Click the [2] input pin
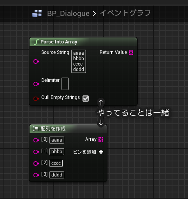Viewport: 188px width, 199px height. pos(36,163)
